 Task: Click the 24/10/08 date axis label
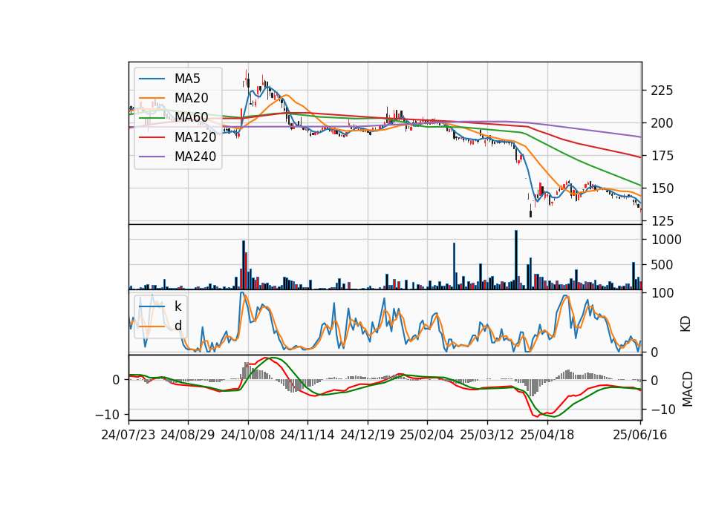248,435
